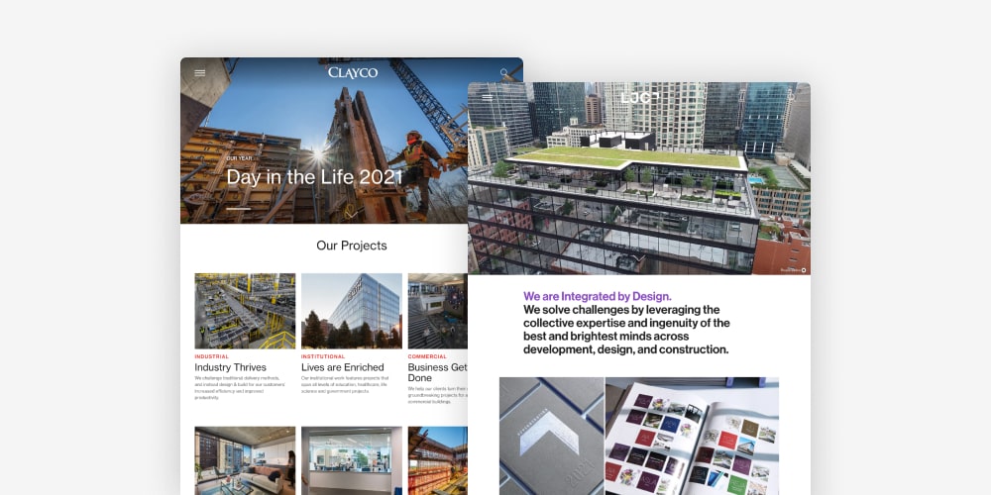Click small circular badge on rooftop hero image
This screenshot has height=495, width=991.
click(x=804, y=270)
